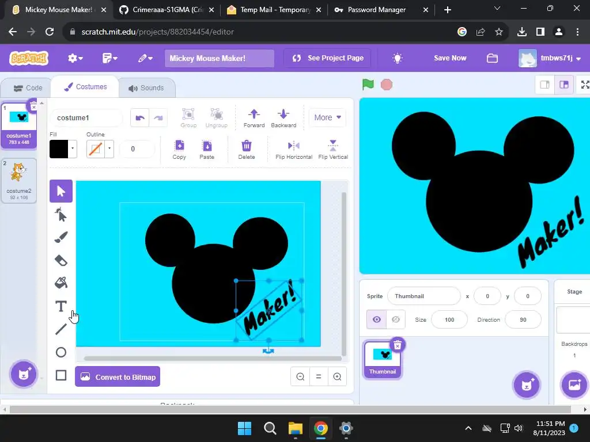The height and width of the screenshot is (442, 590).
Task: Open the Edit pencil menu
Action: click(x=145, y=58)
